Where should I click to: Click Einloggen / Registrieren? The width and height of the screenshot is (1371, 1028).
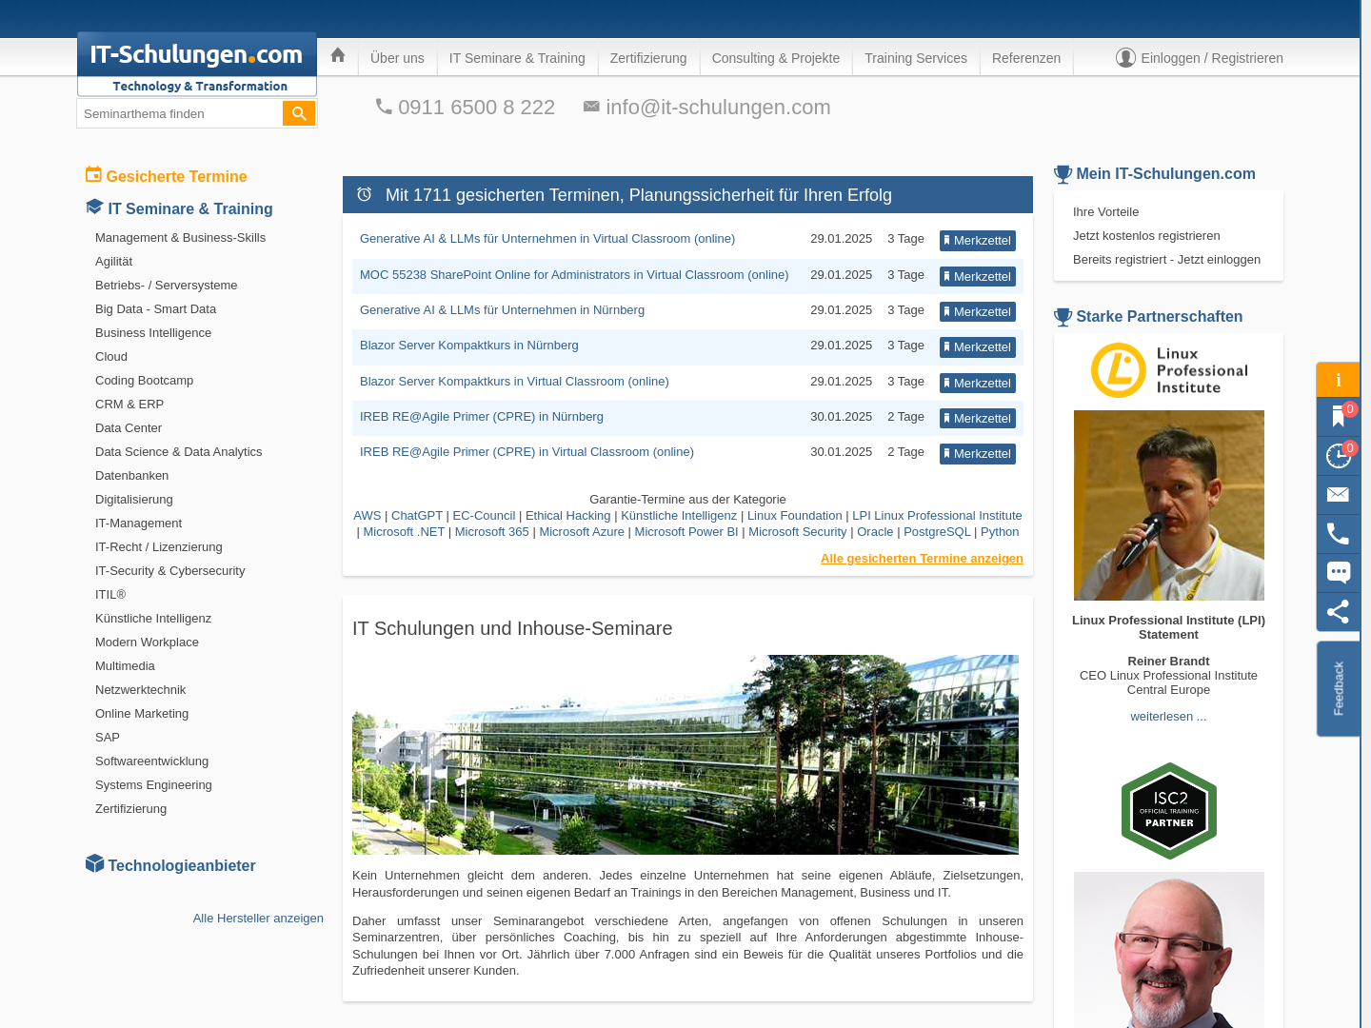[1212, 58]
